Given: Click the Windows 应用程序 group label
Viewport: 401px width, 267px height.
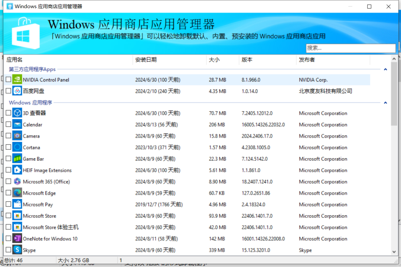Looking at the screenshot, I should pos(30,103).
